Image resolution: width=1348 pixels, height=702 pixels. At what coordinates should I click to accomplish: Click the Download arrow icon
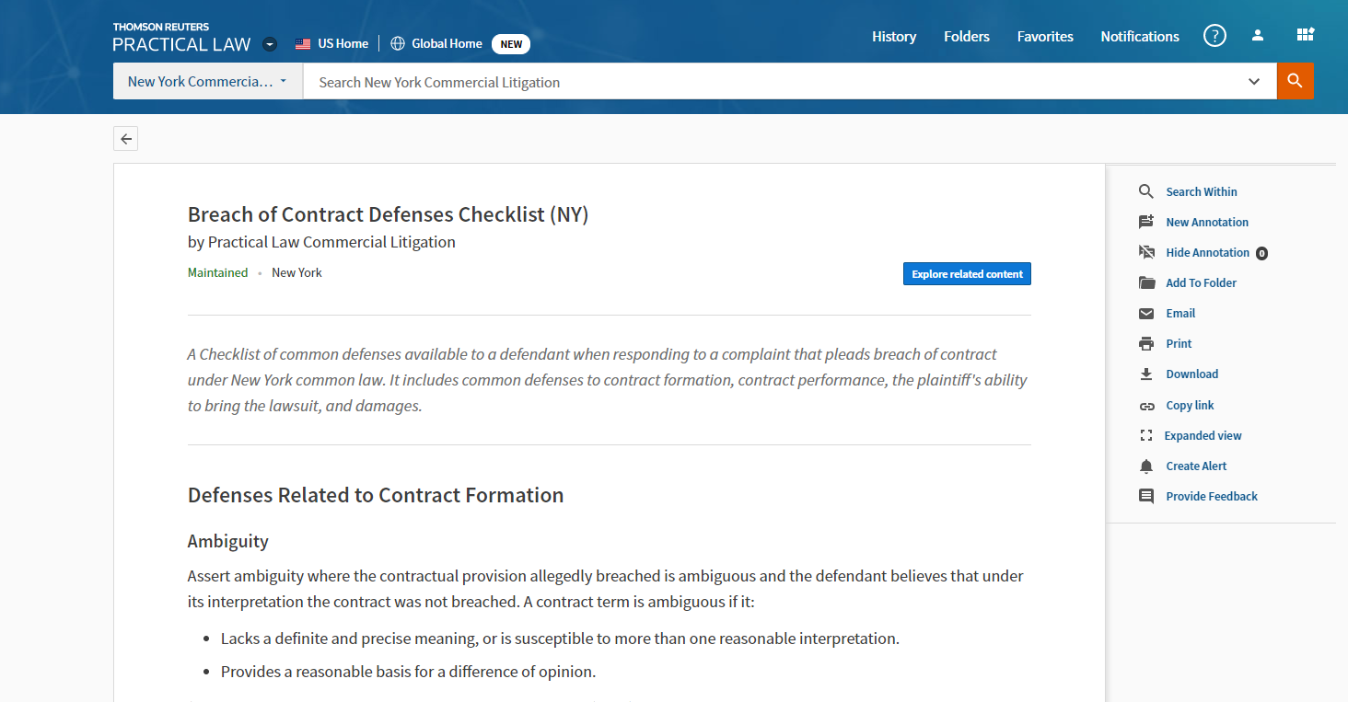click(x=1146, y=374)
